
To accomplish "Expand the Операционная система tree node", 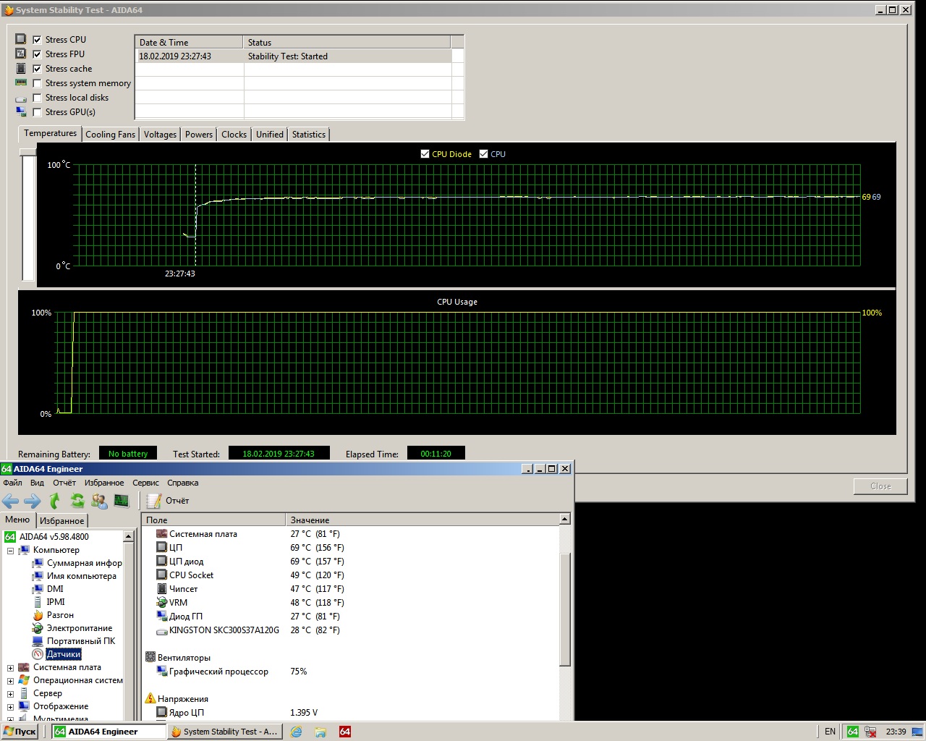I will [11, 681].
